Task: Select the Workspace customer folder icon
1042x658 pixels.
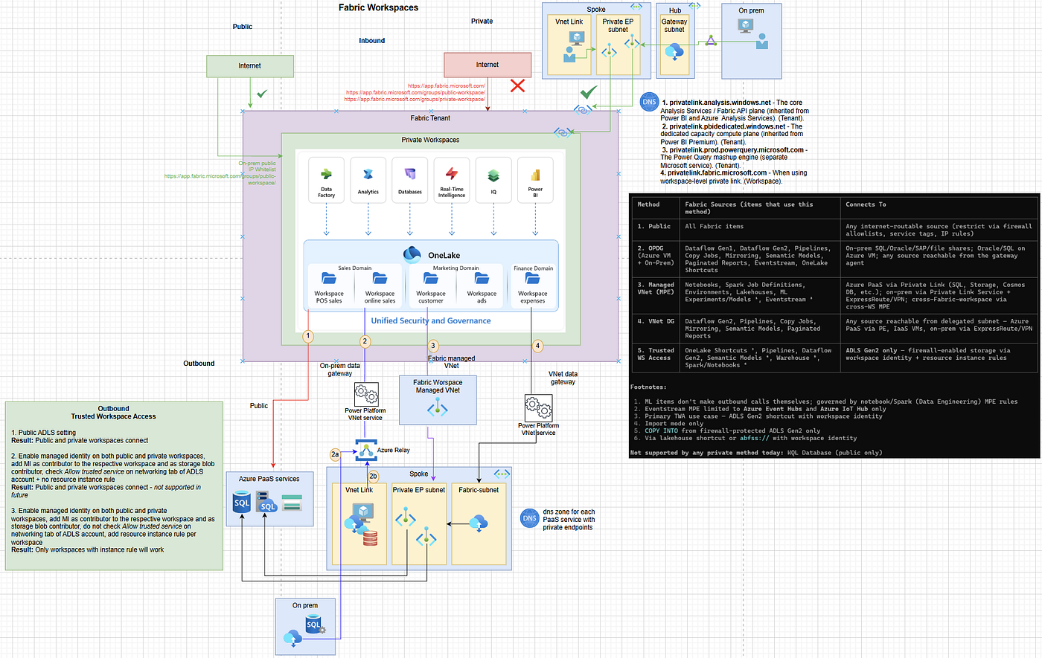Action: click(430, 278)
